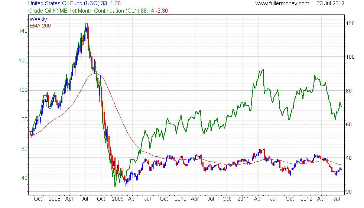364x208 pixels.
Task: Click the Apr label after 2008
Action: point(69,199)
